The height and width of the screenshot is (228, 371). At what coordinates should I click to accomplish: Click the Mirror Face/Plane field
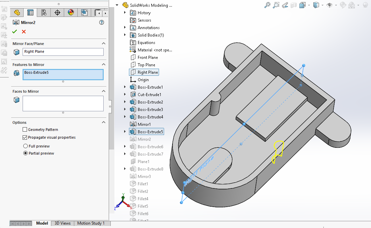(63, 52)
